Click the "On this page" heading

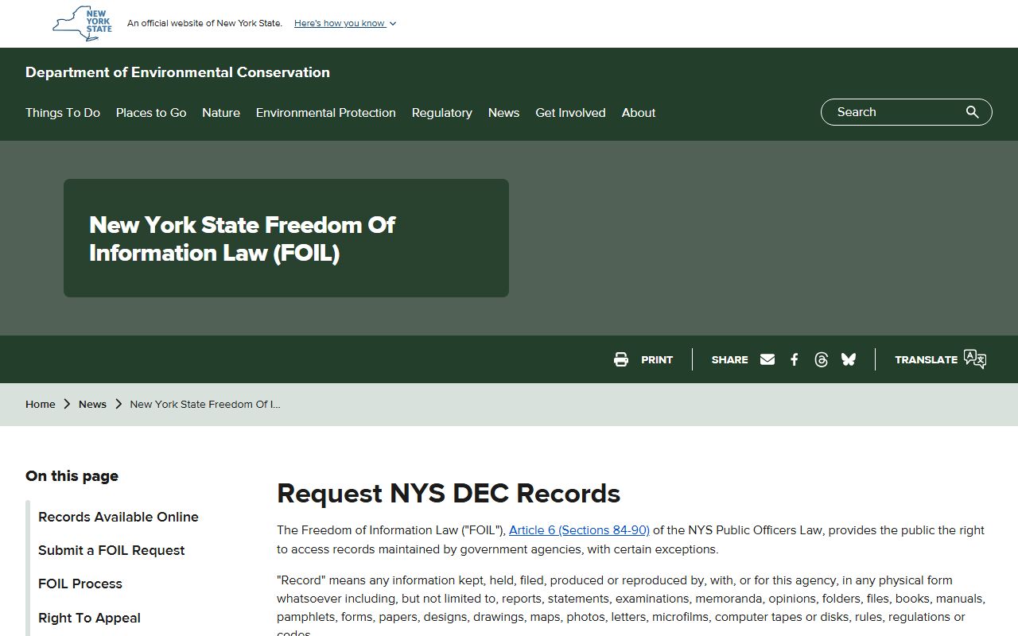[72, 476]
